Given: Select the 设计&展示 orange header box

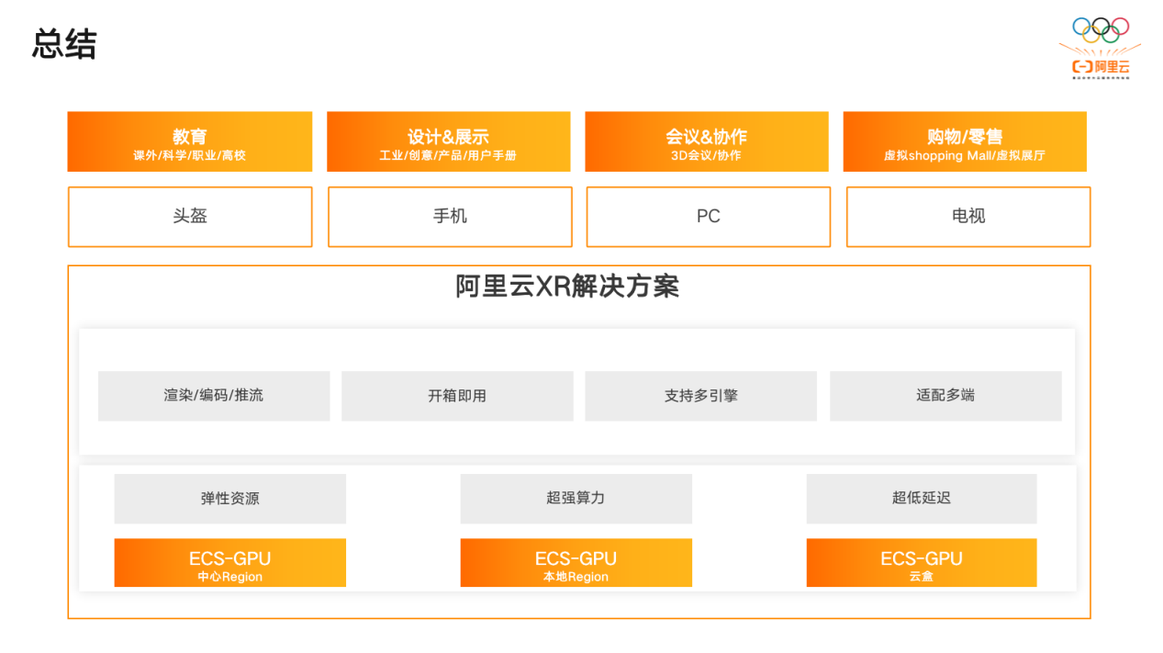Looking at the screenshot, I should (448, 141).
